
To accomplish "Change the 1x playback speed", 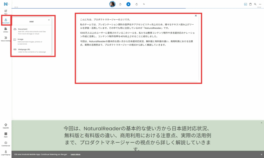I will point(144,4).
